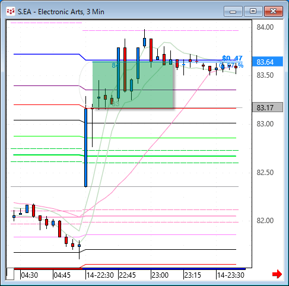
Task: Click the window title S.EA - Electronic Arts
Action: pyautogui.click(x=61, y=12)
